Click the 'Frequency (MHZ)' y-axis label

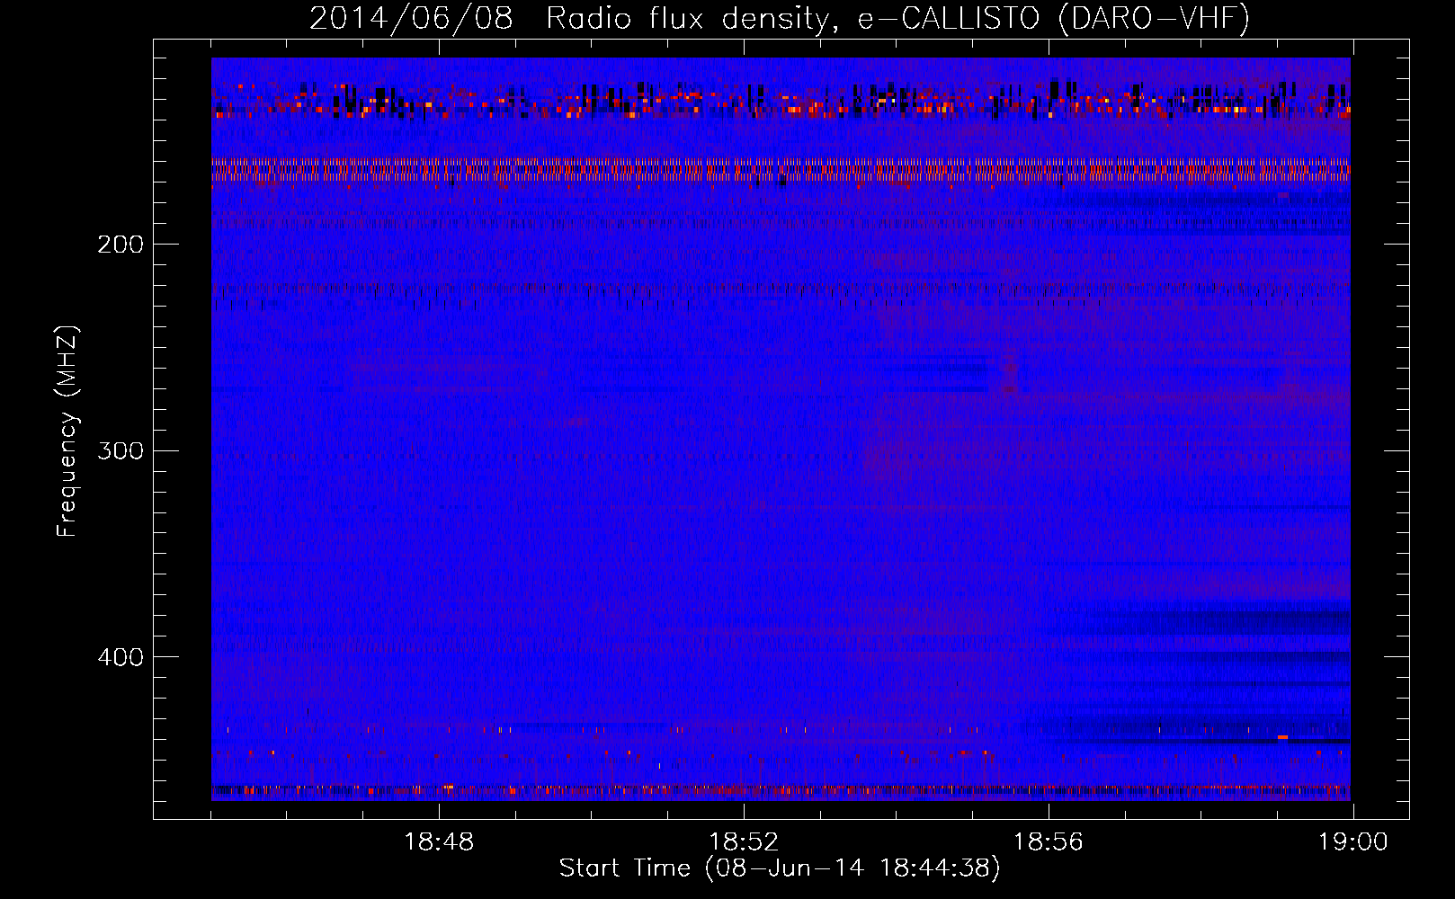tap(67, 432)
